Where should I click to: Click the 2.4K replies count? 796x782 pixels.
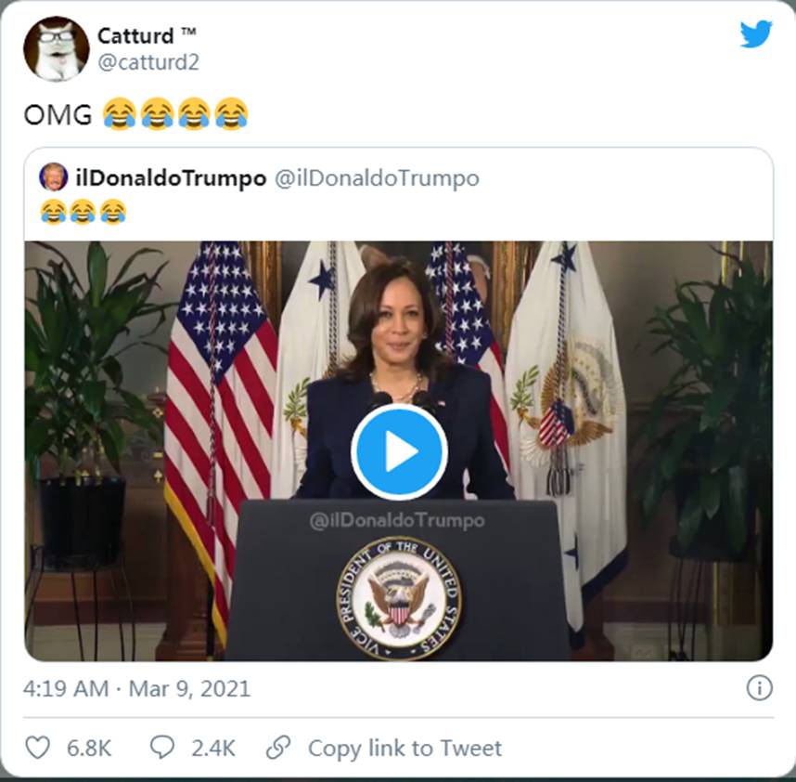(x=213, y=748)
